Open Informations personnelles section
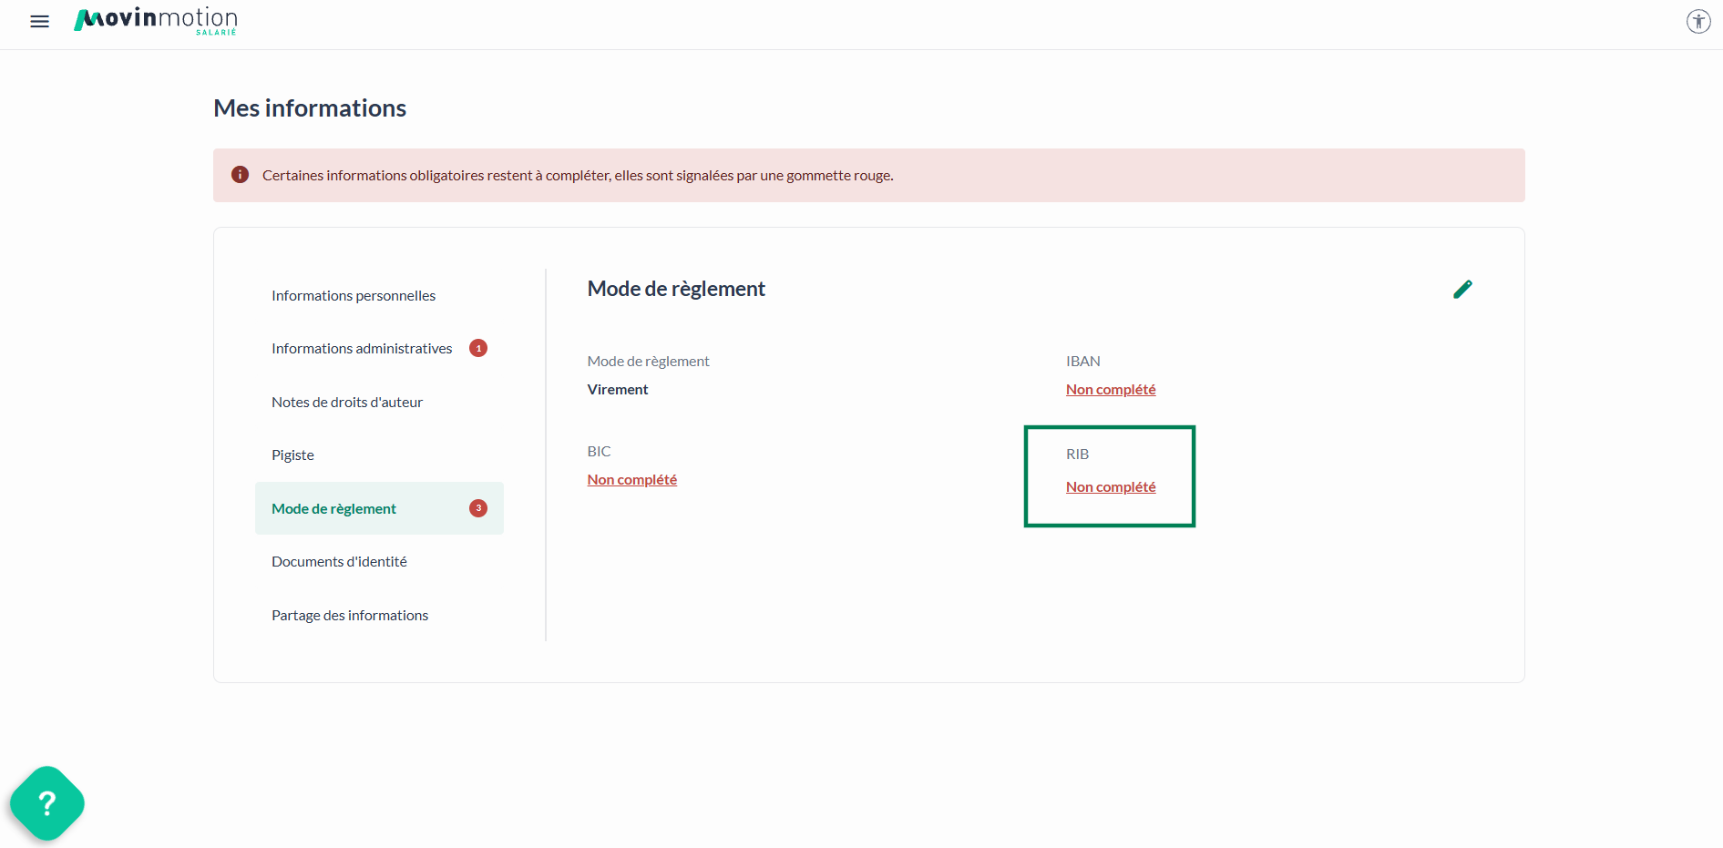The width and height of the screenshot is (1723, 848). 354,295
